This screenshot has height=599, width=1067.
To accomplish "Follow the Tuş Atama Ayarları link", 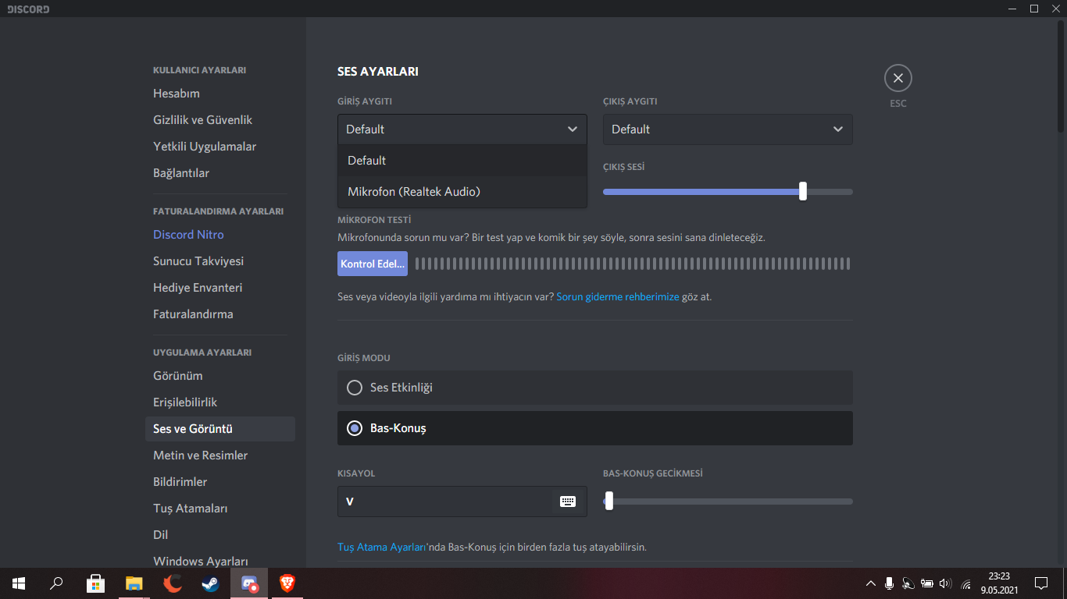I will point(381,548).
